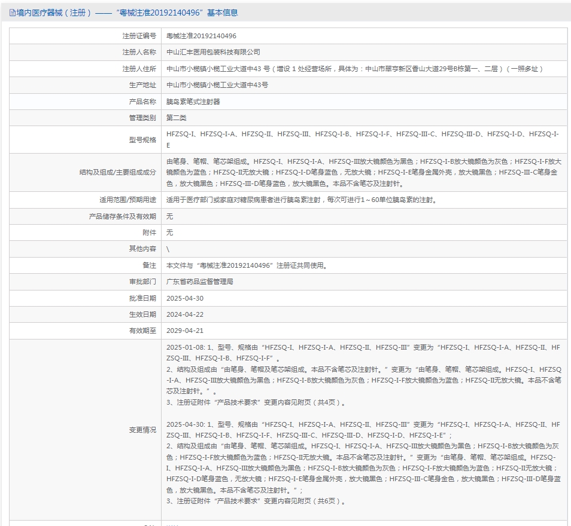Select registration number value 粤械注准20192140496
The height and width of the screenshot is (526, 571).
(201, 36)
